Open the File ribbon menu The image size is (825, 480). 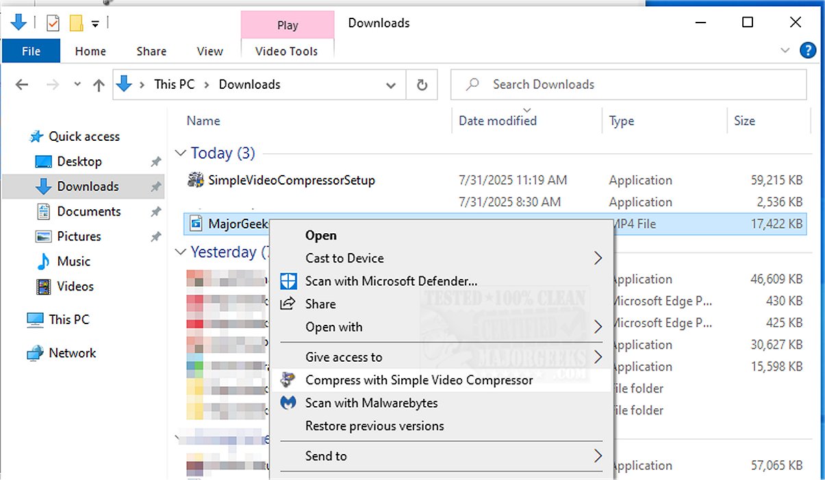click(x=31, y=51)
